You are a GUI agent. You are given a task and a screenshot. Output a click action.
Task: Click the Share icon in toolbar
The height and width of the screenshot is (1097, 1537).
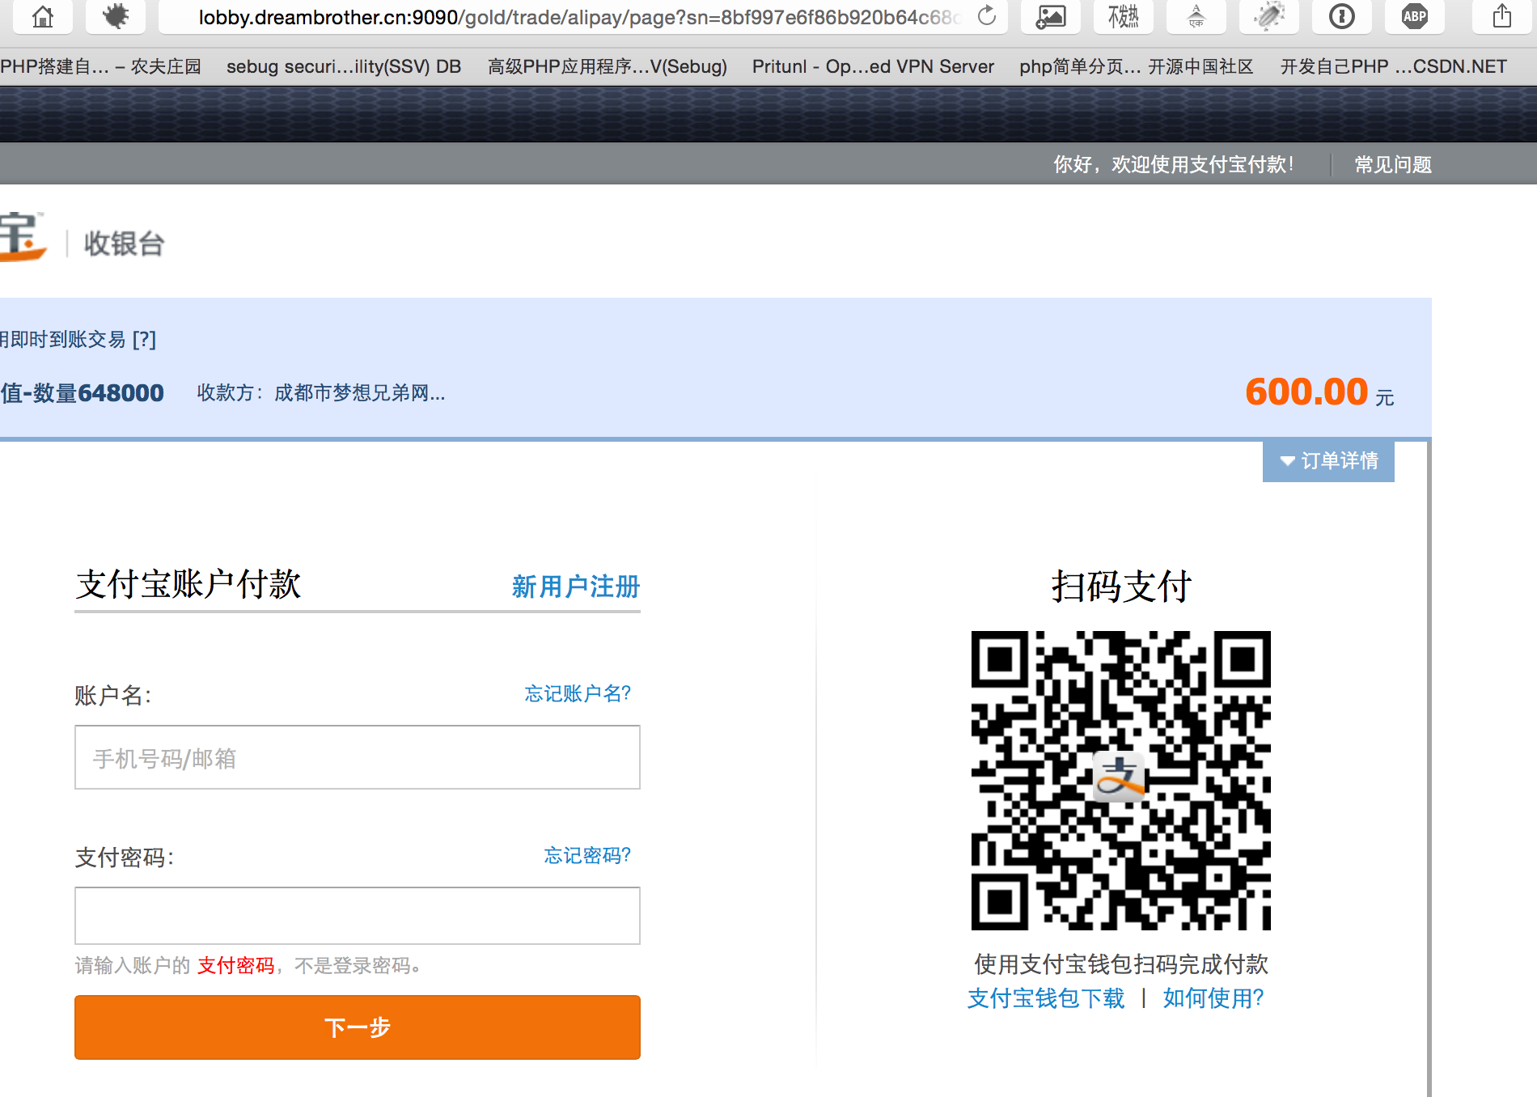(x=1502, y=15)
